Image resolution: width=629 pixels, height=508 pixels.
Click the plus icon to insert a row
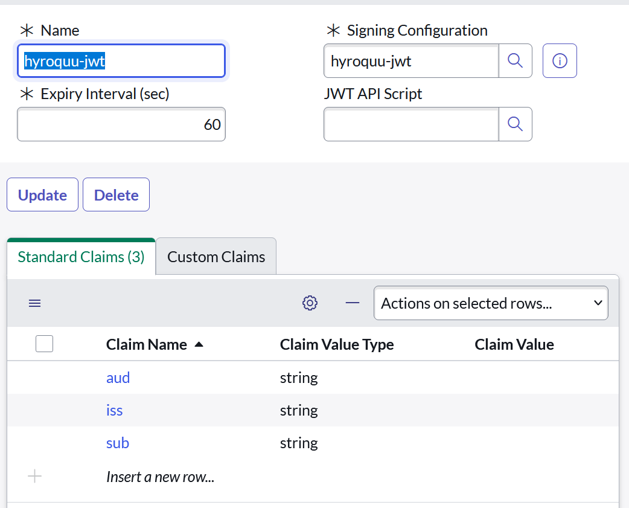click(34, 476)
